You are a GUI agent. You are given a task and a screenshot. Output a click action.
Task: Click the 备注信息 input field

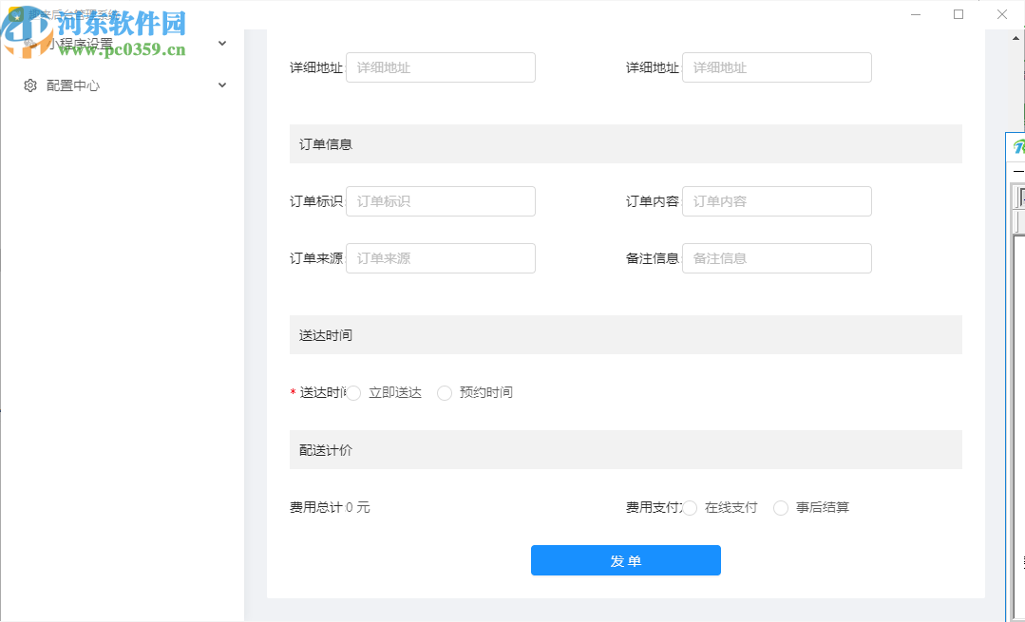coord(776,257)
